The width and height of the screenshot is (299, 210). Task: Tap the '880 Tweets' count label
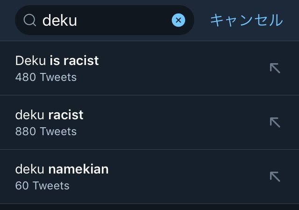46,131
